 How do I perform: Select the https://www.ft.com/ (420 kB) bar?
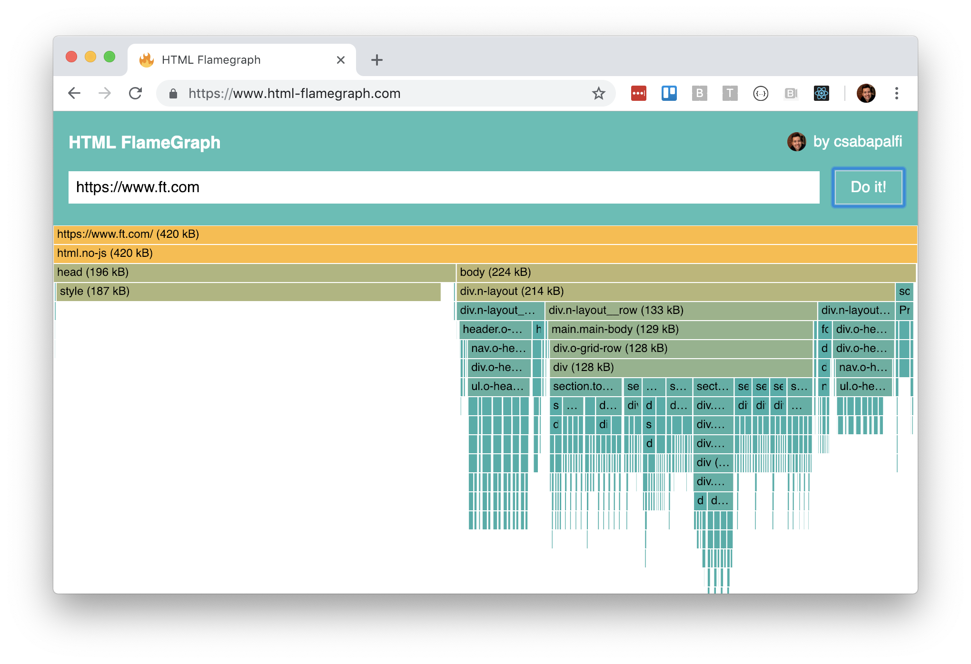coord(485,234)
